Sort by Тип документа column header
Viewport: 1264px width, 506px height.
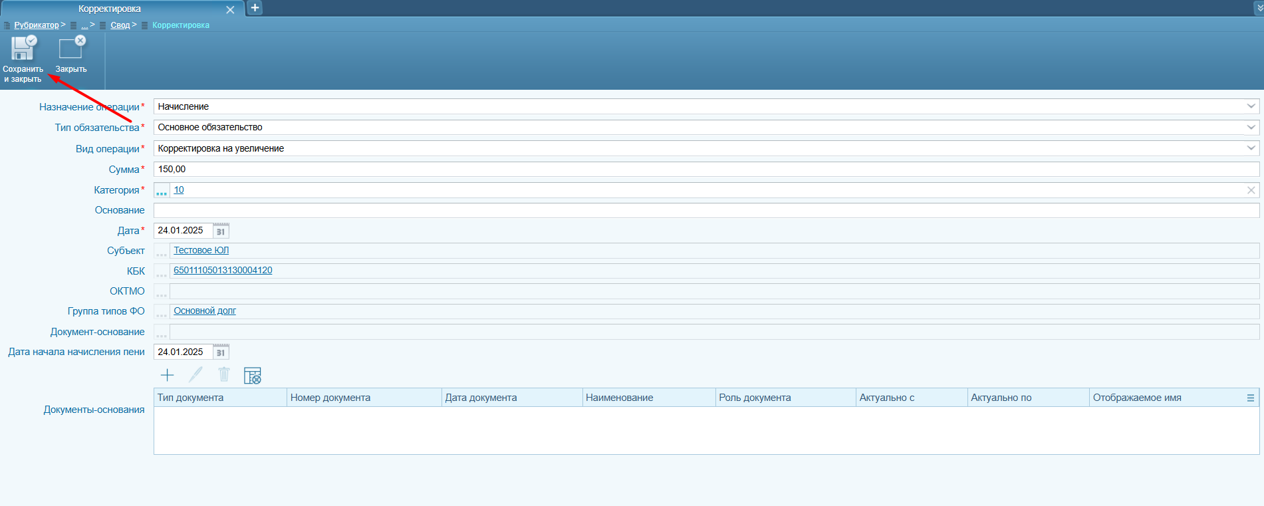220,398
